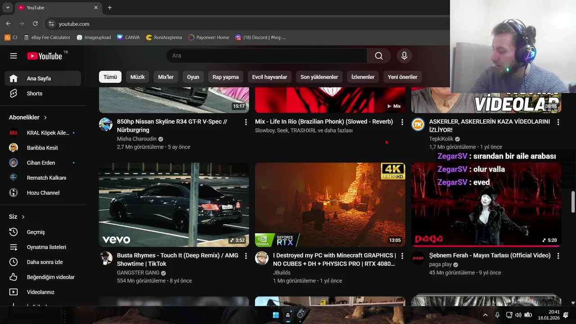Open more options for the Şebnem Ferah video
Viewport: 576px width, 324px height.
[558, 256]
